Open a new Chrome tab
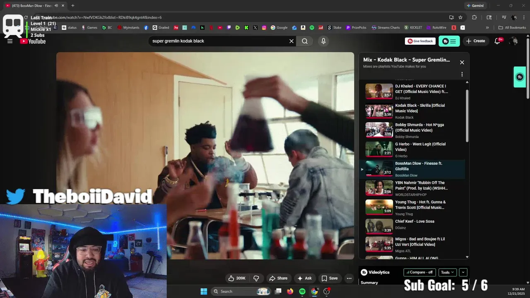Viewport: 530px width, 298px height. click(x=73, y=6)
